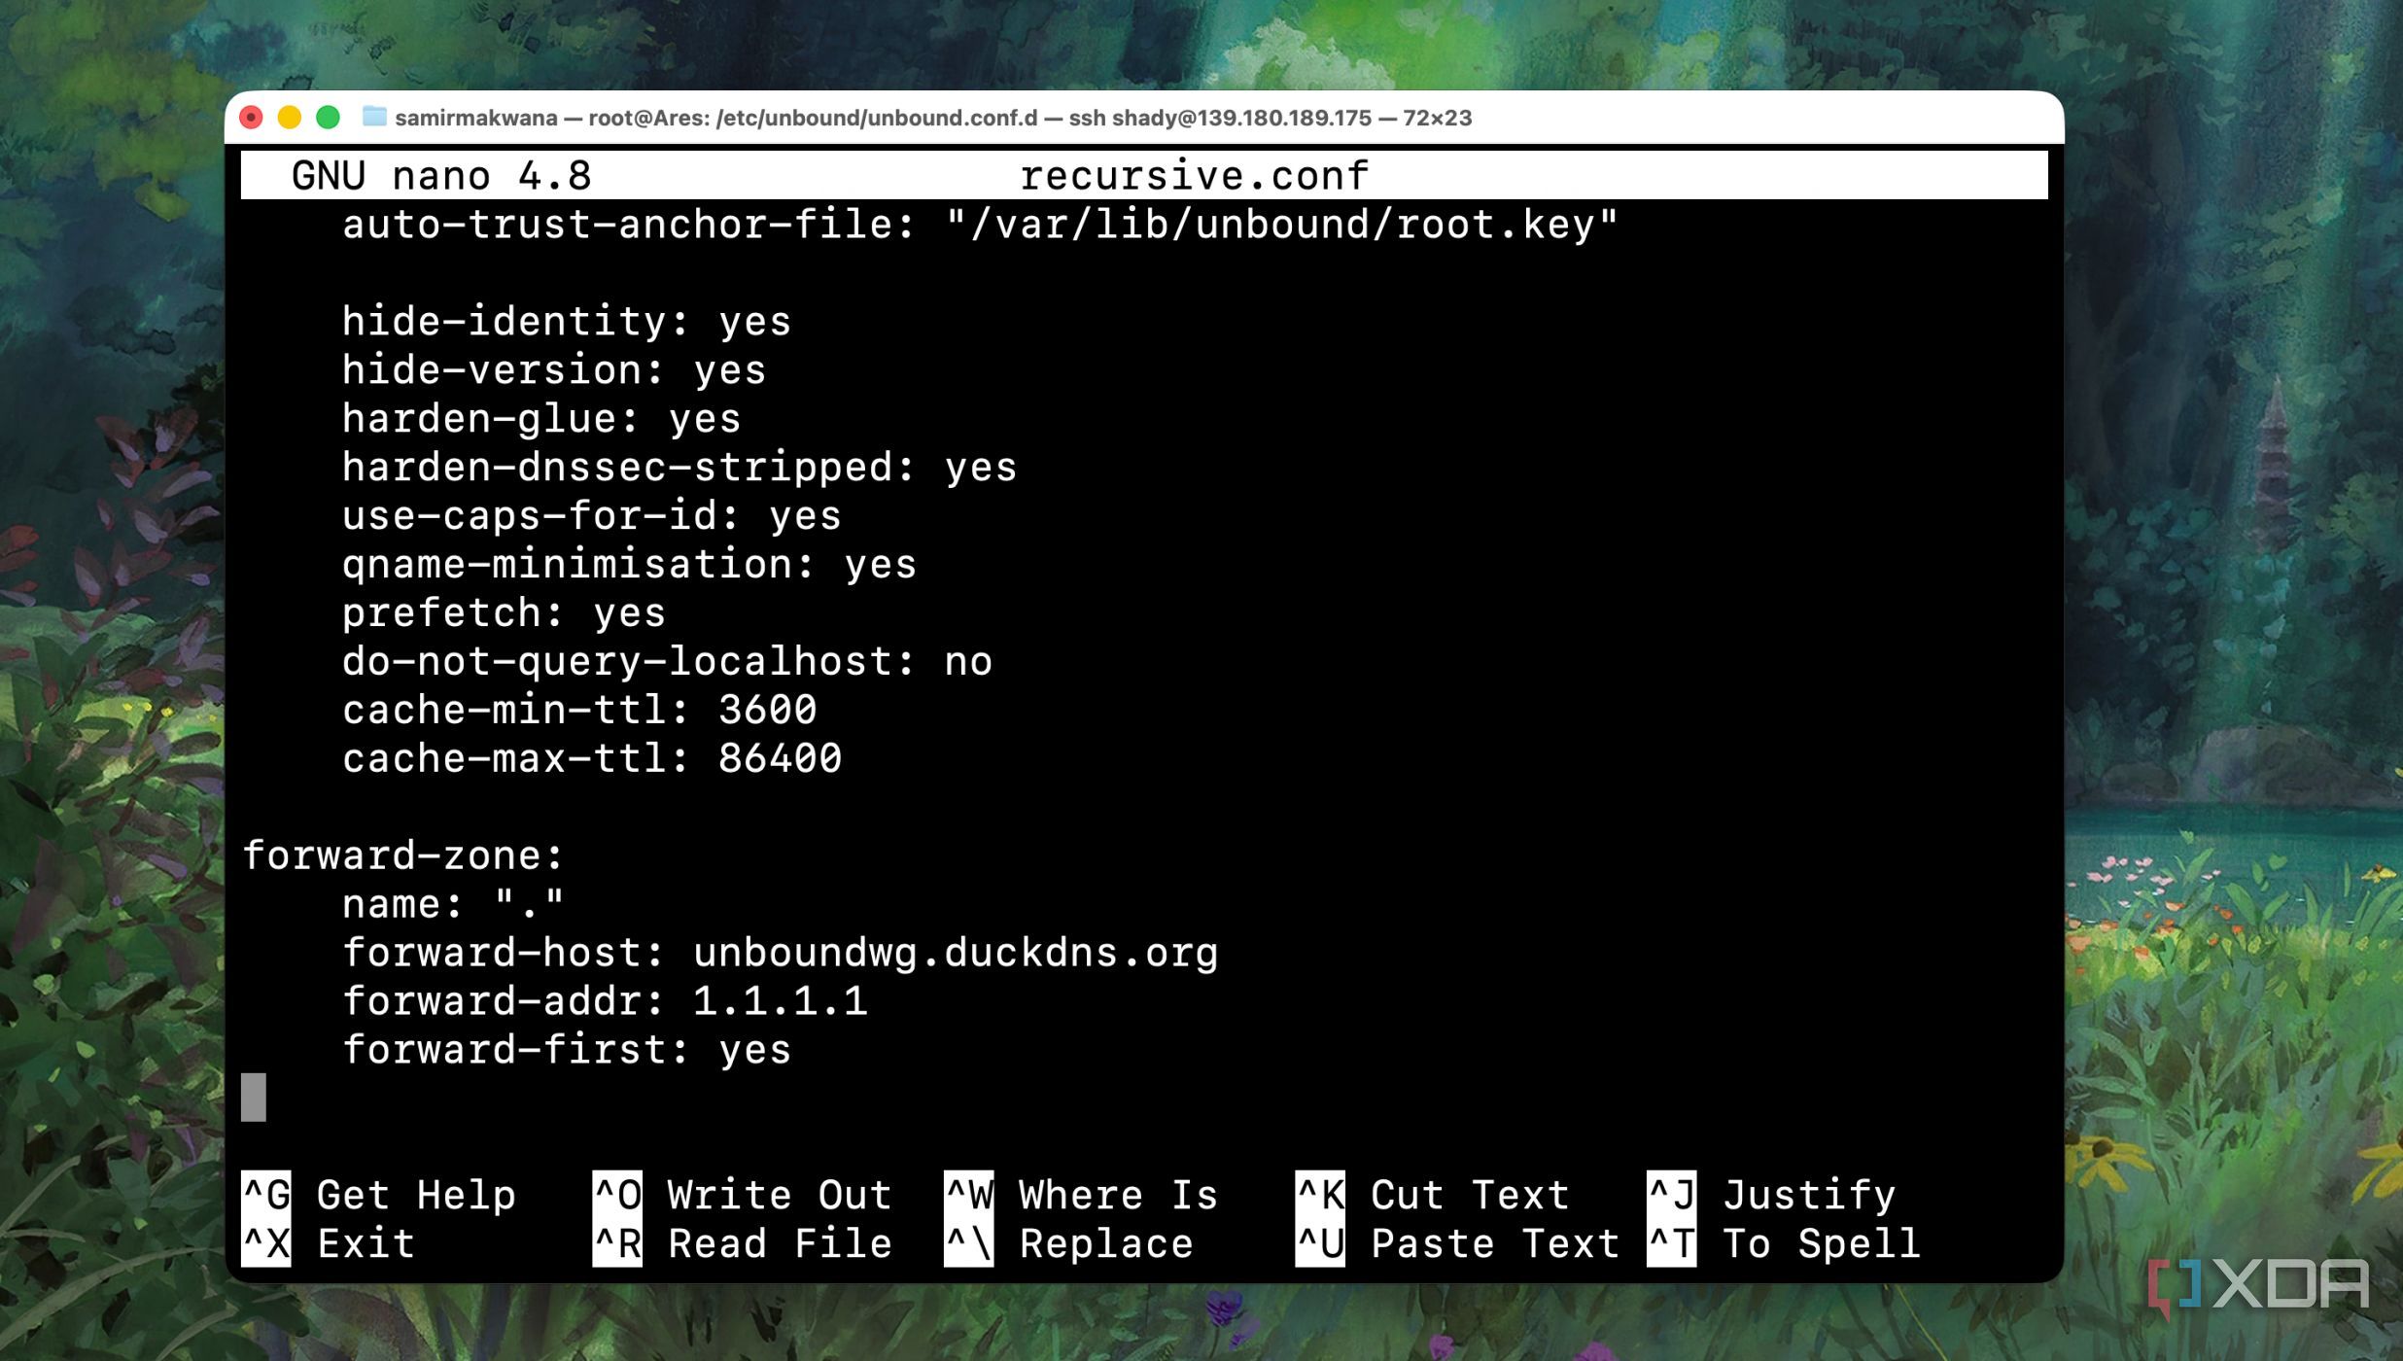The height and width of the screenshot is (1361, 2403).
Task: Click the ^G Get Help shortcut
Action: point(379,1195)
